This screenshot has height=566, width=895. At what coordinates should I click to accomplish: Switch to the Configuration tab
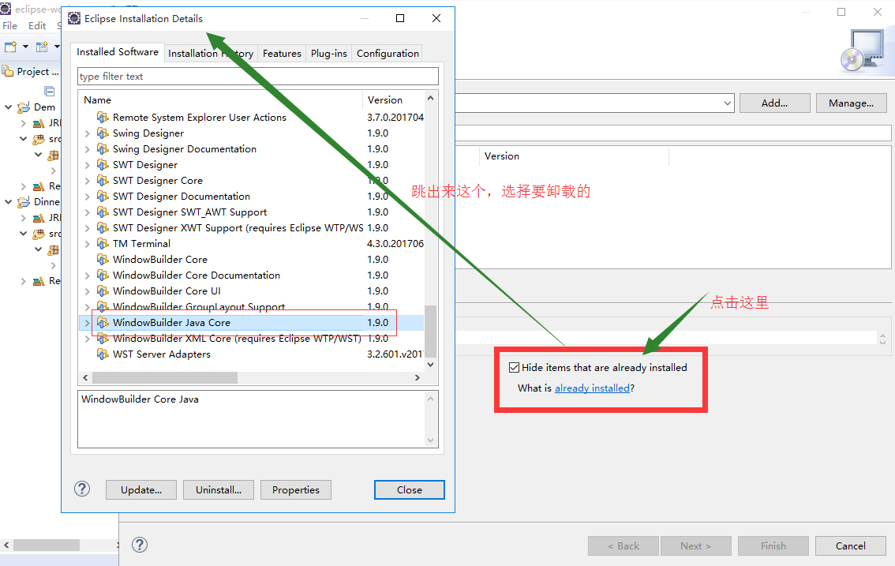[x=388, y=53]
